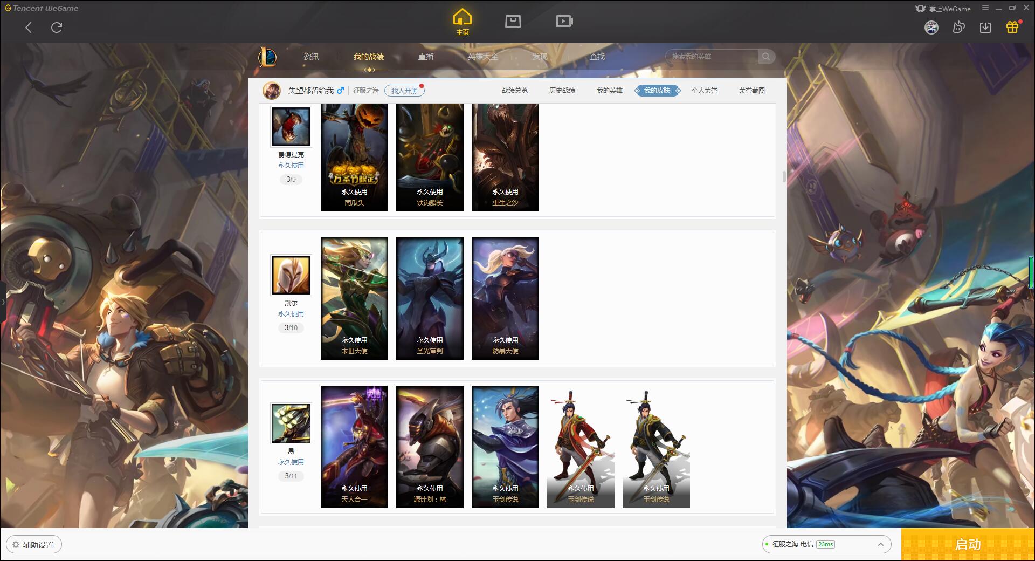Open the video/live icon in top bar
Image resolution: width=1035 pixels, height=561 pixels.
[x=564, y=21]
